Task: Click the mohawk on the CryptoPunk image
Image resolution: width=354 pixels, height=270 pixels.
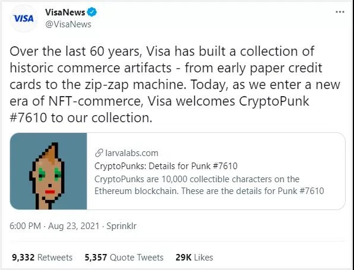Action: tap(51, 153)
